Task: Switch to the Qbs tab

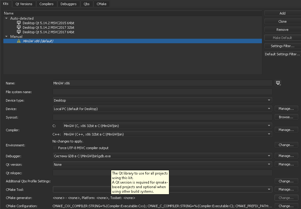Action: (87, 4)
